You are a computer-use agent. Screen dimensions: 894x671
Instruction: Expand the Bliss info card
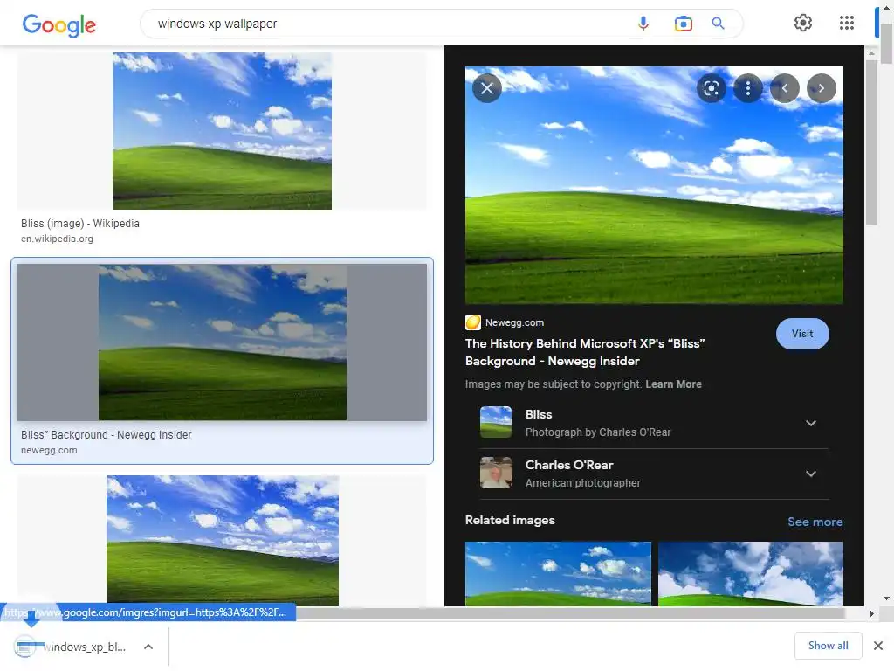811,423
